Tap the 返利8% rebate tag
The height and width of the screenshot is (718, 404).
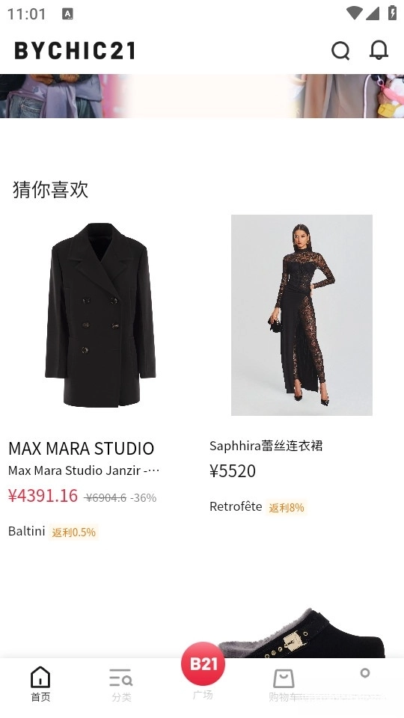pos(287,507)
